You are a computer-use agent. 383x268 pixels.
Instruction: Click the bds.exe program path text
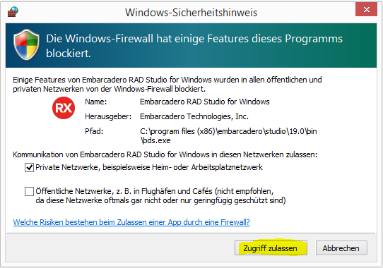pos(228,136)
